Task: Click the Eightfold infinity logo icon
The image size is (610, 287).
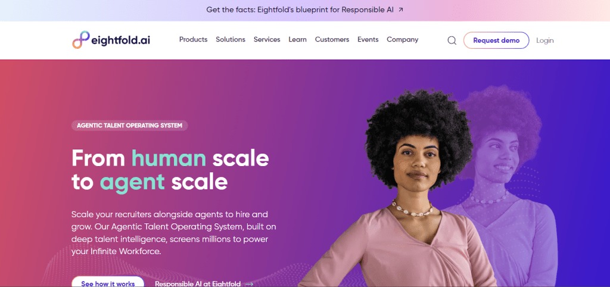Action: (x=81, y=40)
